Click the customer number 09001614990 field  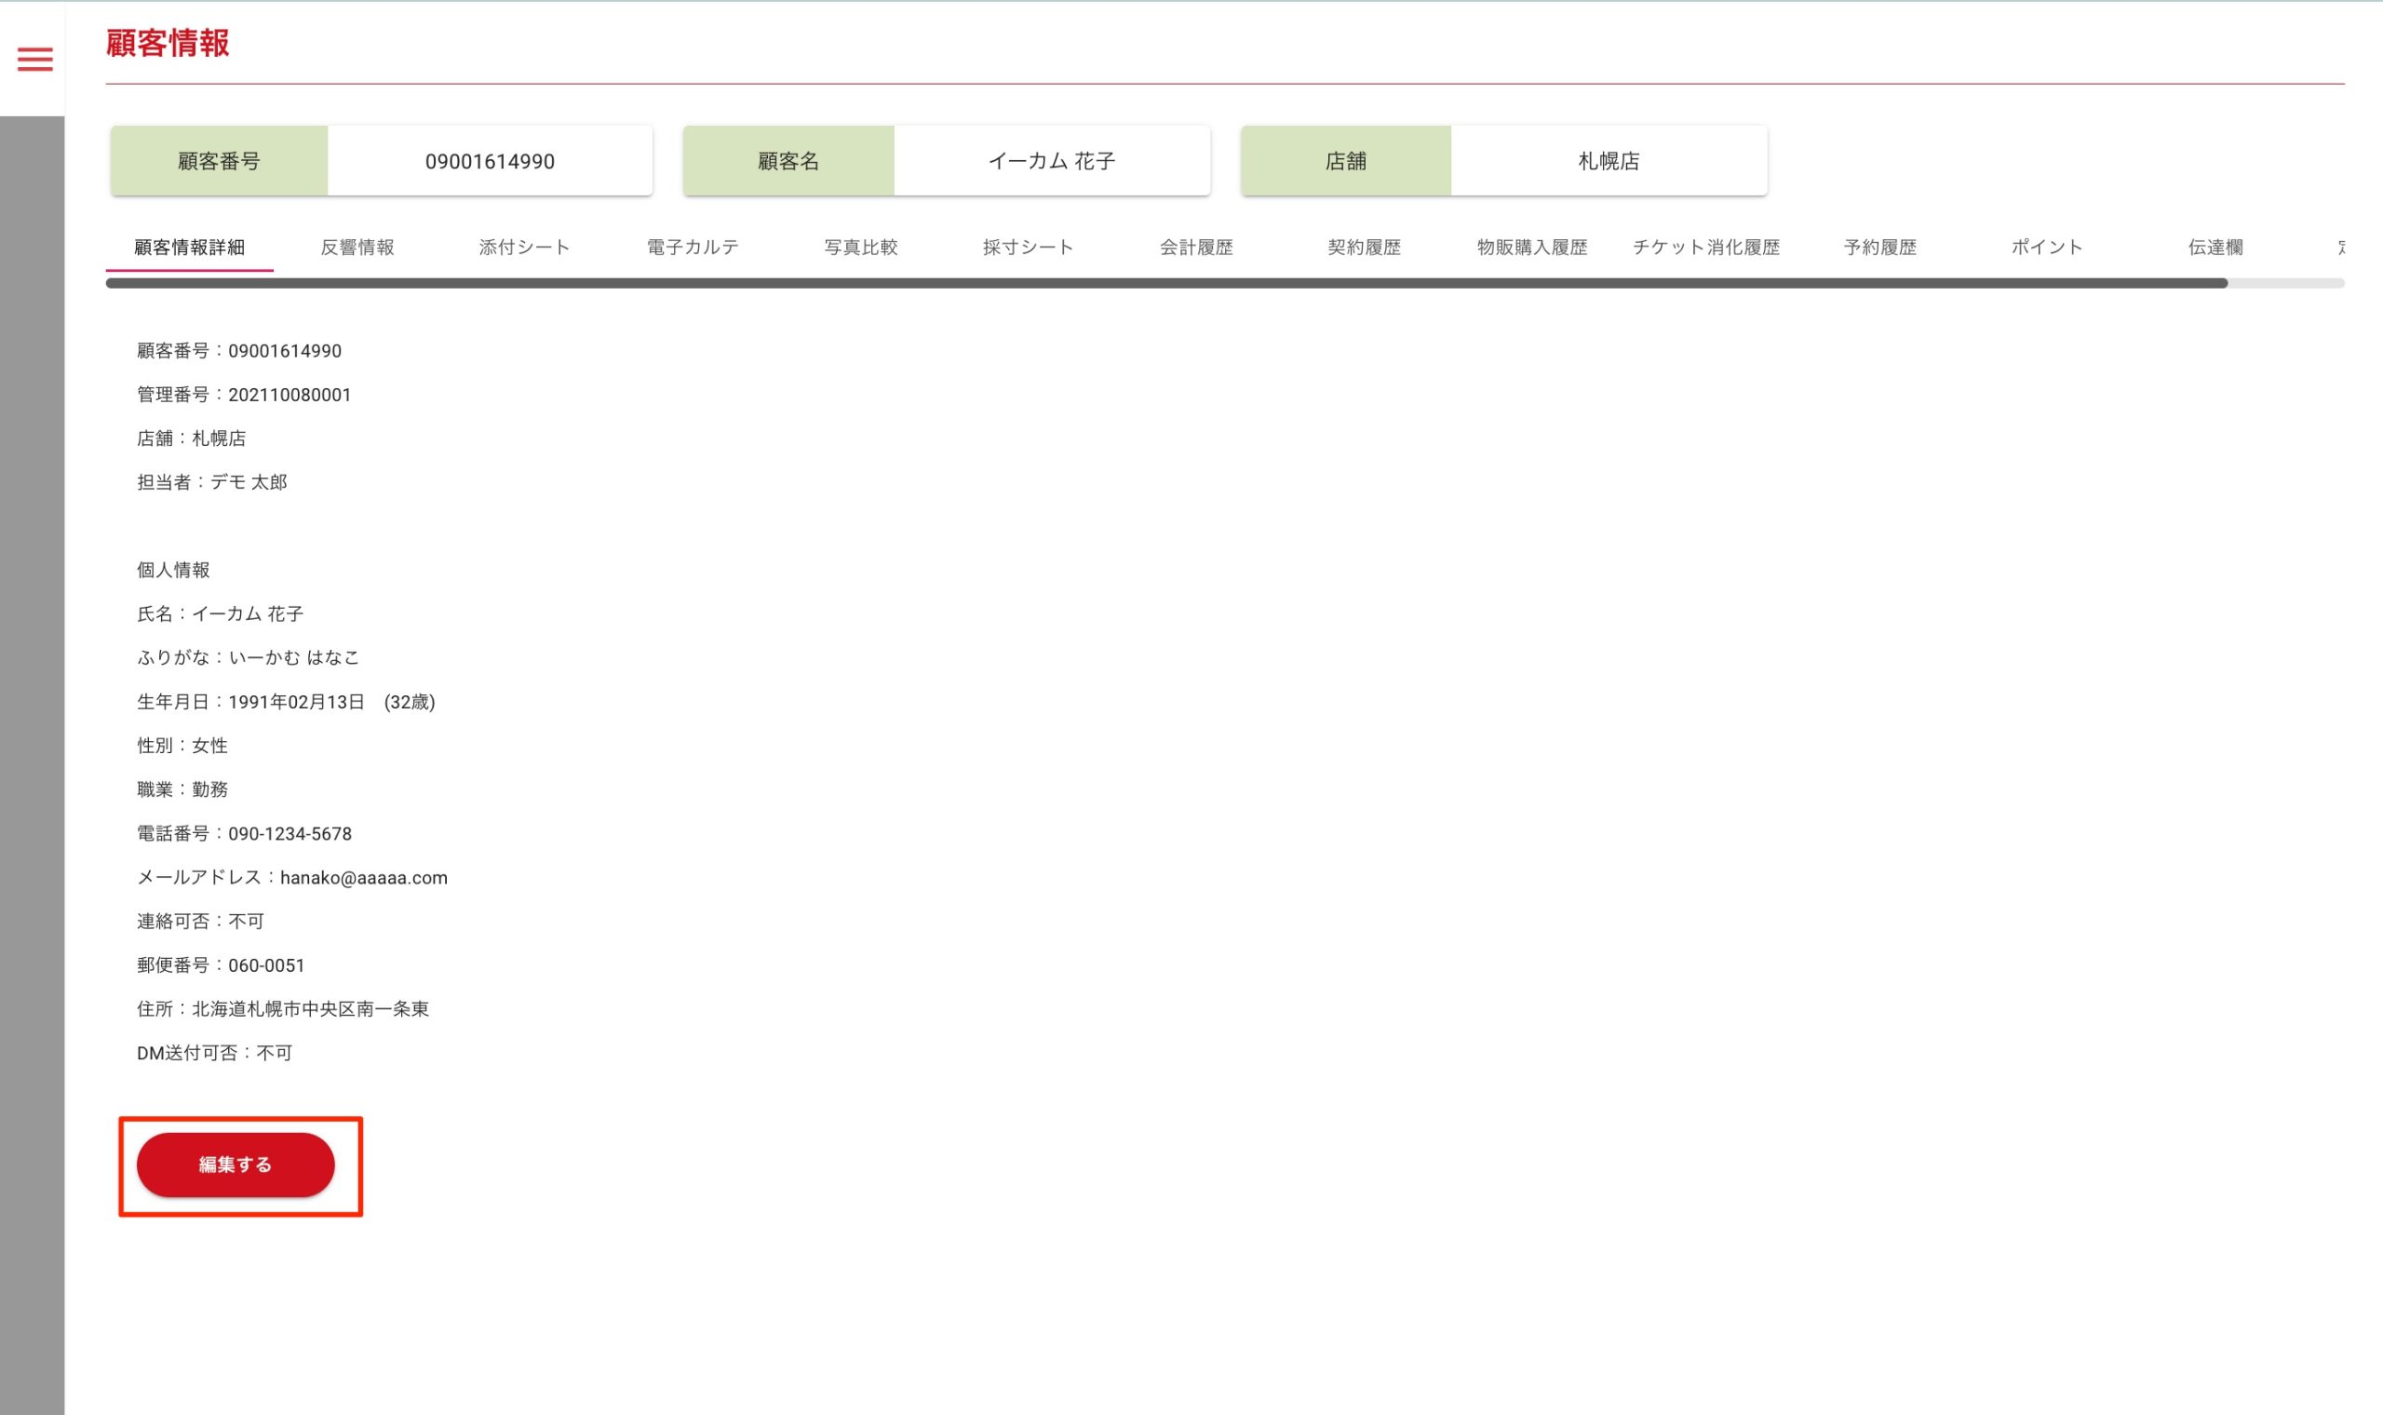490,161
